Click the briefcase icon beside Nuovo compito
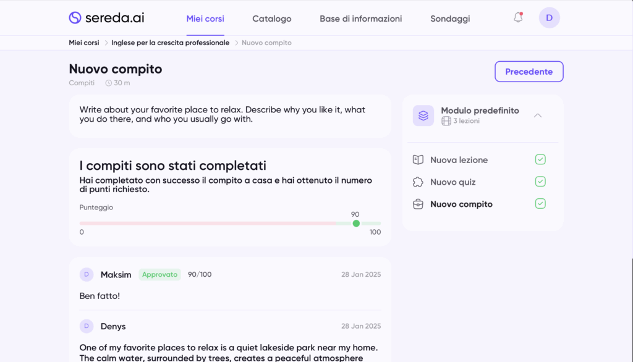The width and height of the screenshot is (633, 362). [418, 204]
